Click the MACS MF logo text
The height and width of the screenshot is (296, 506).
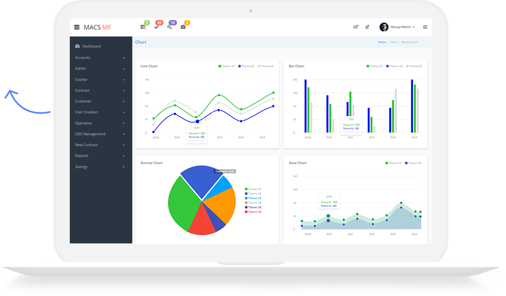pos(97,27)
